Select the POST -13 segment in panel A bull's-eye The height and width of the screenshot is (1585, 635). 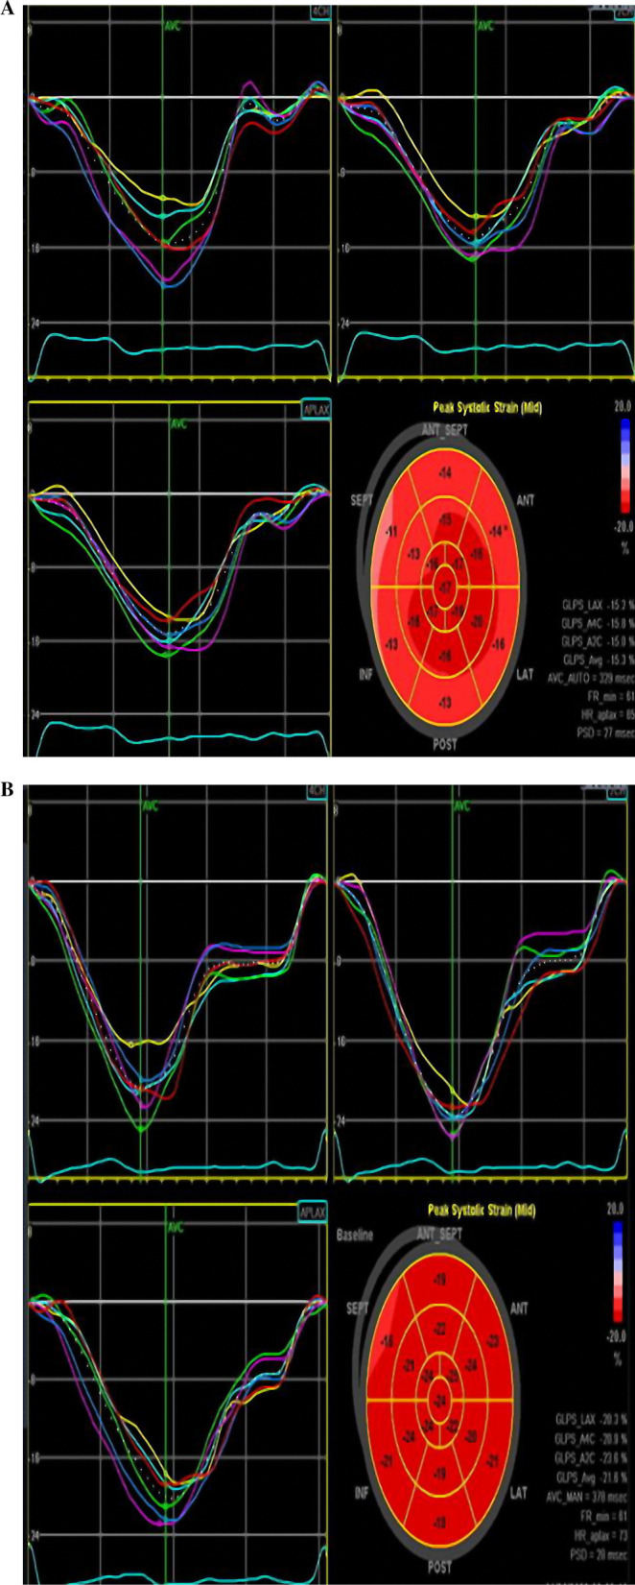pyautogui.click(x=444, y=702)
